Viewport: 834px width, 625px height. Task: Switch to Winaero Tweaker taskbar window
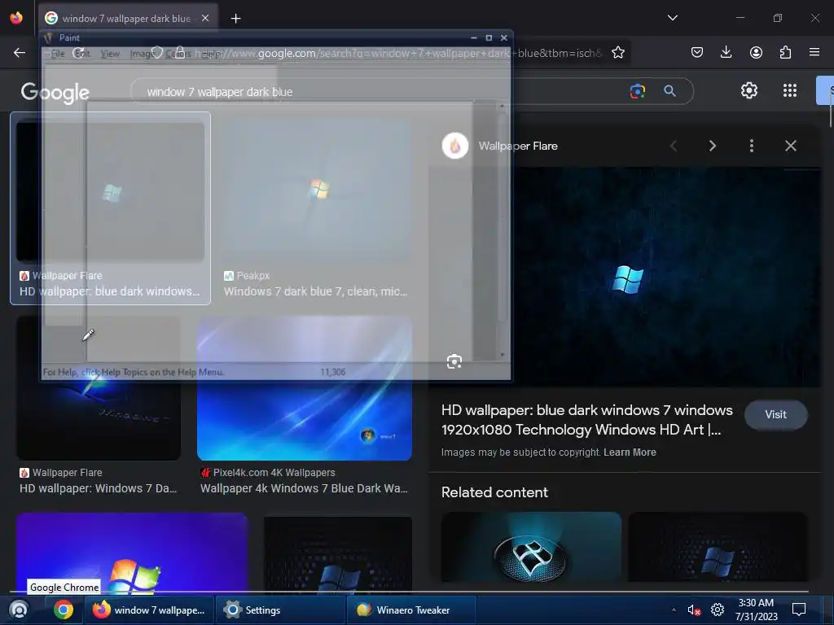coord(410,610)
